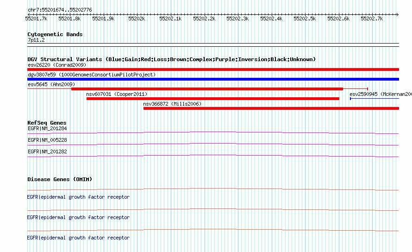This screenshot has height=252, width=412.
Task: Click the Disease Genes (OMIM) track title
Action: click(60, 179)
